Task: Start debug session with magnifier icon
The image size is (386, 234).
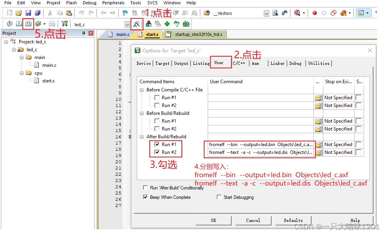Action: pos(297,13)
